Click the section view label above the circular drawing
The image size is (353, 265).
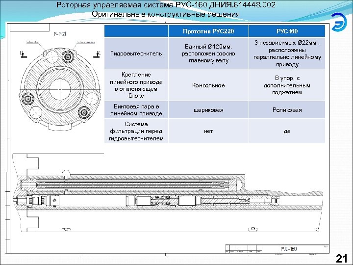pyautogui.click(x=60, y=34)
